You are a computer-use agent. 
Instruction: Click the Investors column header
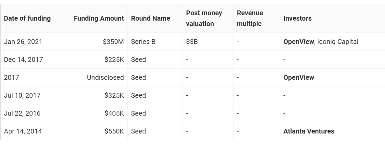point(297,18)
